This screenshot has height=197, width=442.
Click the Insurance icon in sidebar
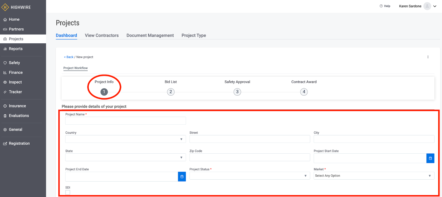pos(5,106)
